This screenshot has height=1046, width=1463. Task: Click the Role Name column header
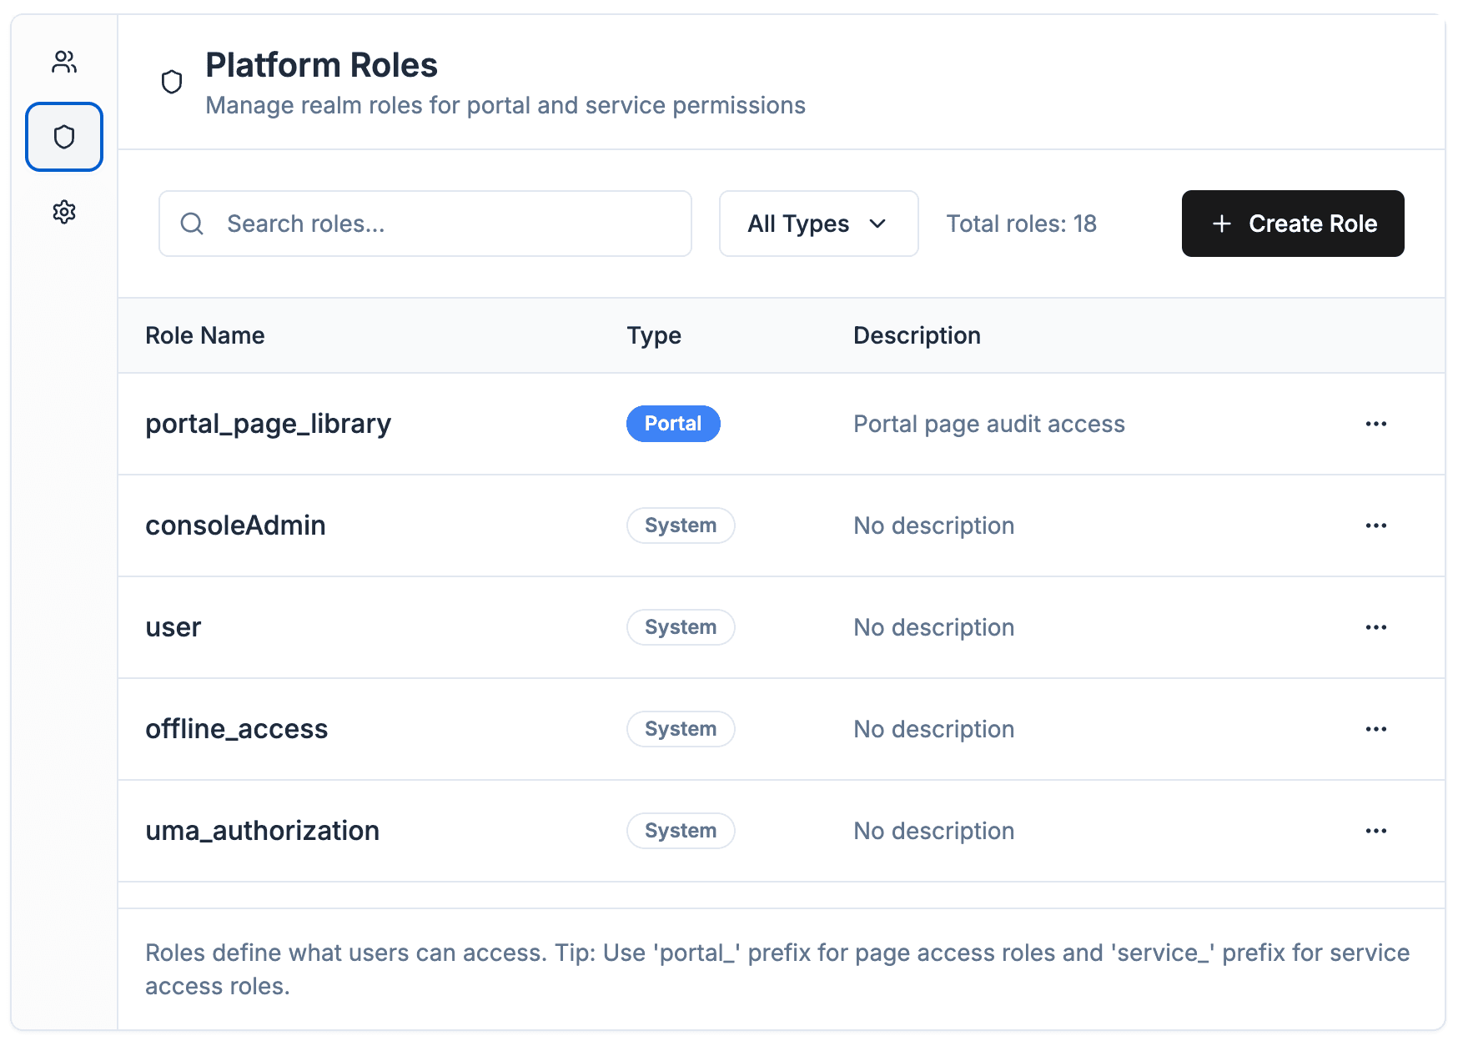pos(204,335)
